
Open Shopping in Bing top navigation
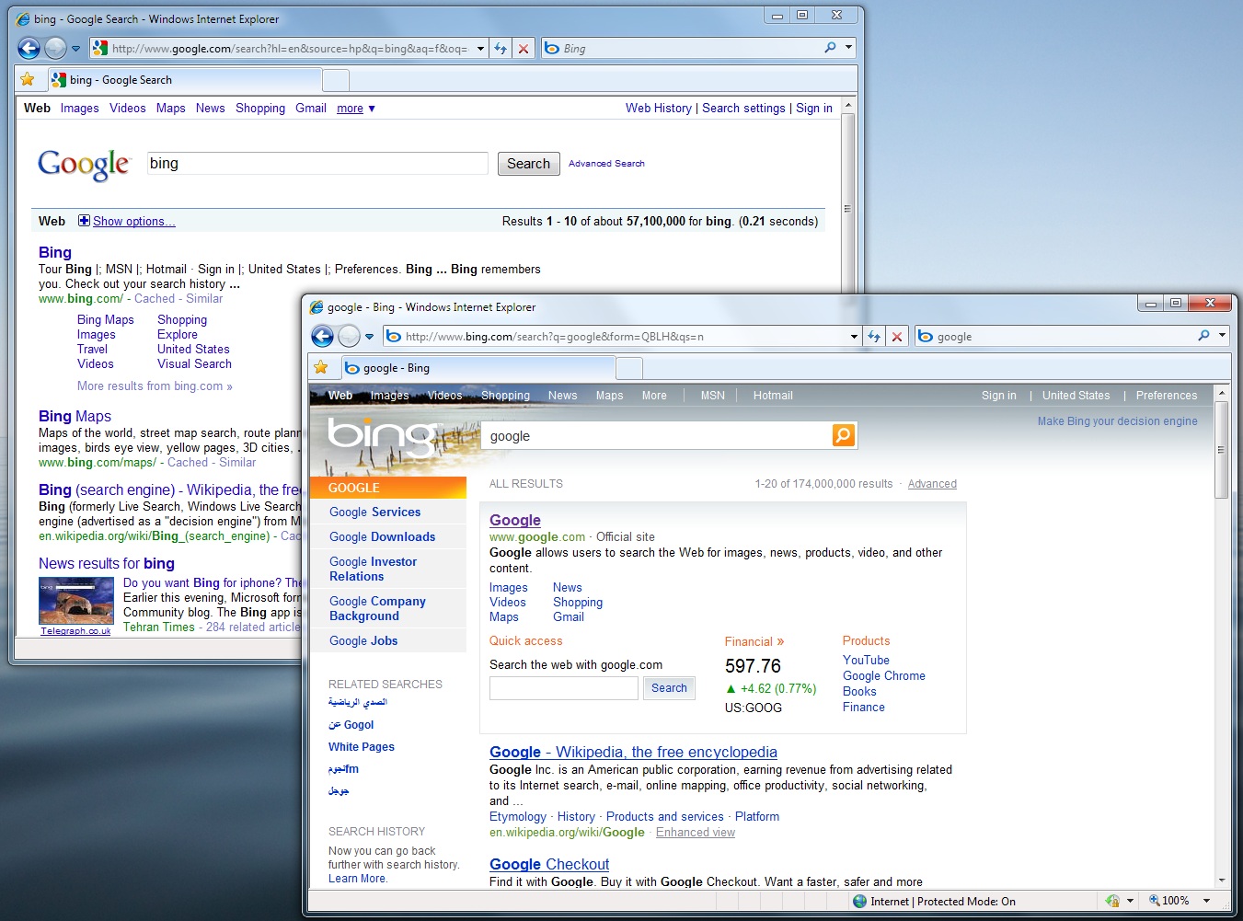[x=505, y=396]
